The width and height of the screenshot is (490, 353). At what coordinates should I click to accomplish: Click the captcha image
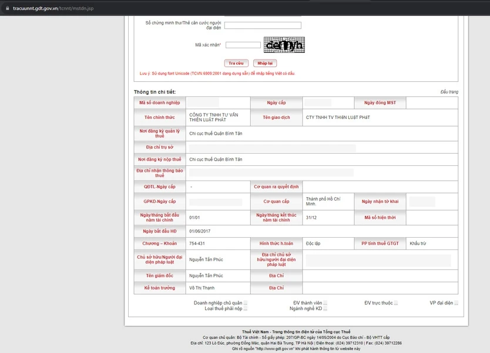coord(284,45)
